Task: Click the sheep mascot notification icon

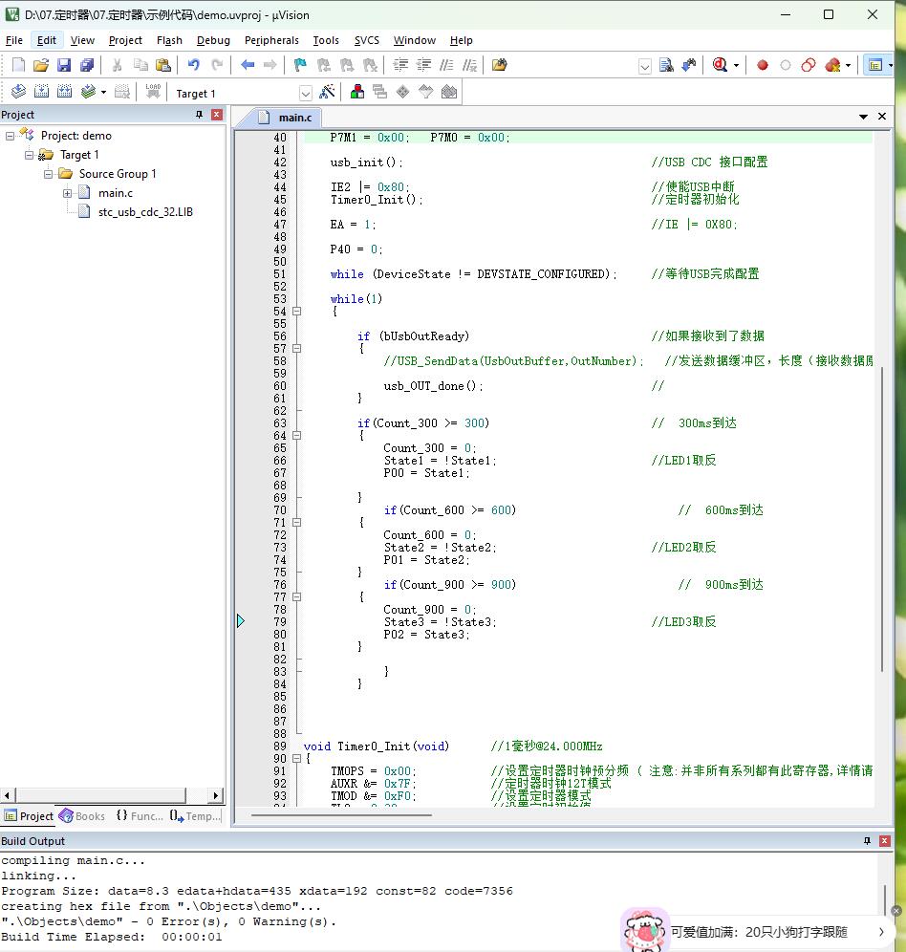Action: (644, 929)
